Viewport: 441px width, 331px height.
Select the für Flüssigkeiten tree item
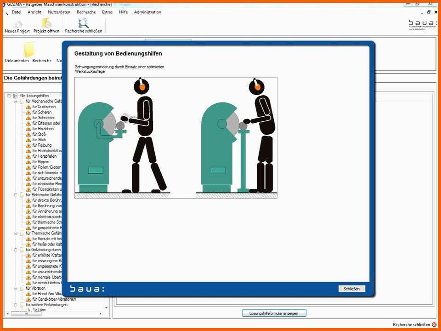coord(47,189)
